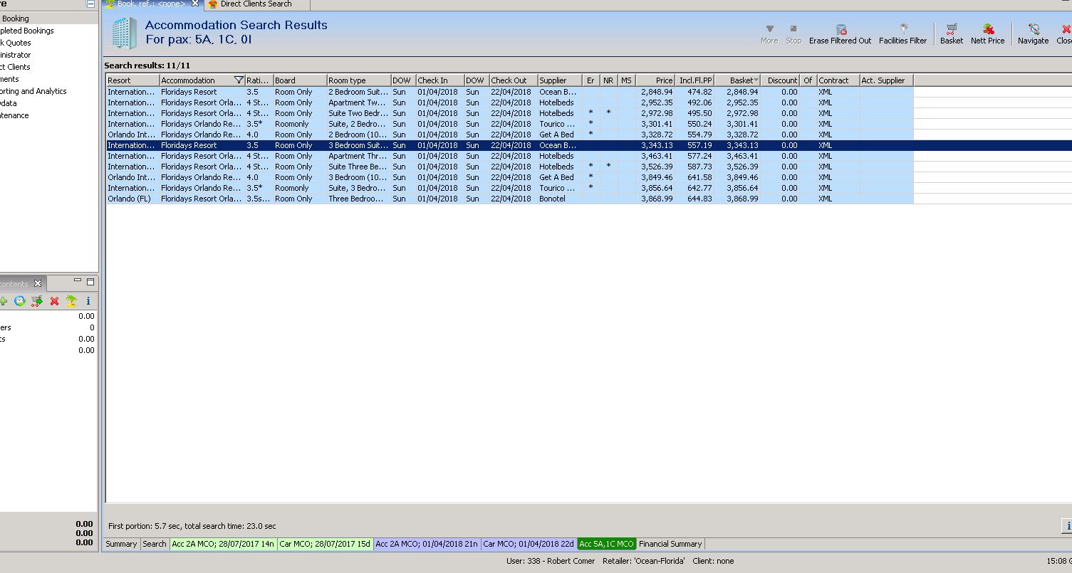
Task: Sort by the Basket column header
Action: point(741,80)
